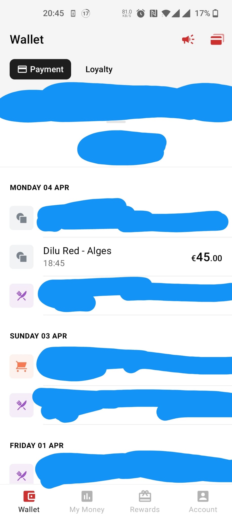
Task: Switch to the Loyalty tab
Action: click(x=99, y=69)
